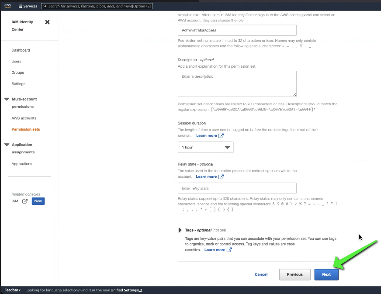The height and width of the screenshot is (294, 381).
Task: Open Applications in sidebar
Action: tap(21, 164)
